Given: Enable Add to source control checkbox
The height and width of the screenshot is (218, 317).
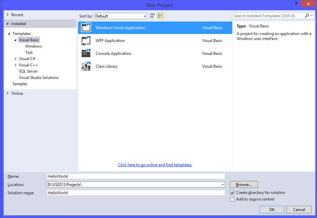Looking at the screenshot, I should tap(232, 199).
